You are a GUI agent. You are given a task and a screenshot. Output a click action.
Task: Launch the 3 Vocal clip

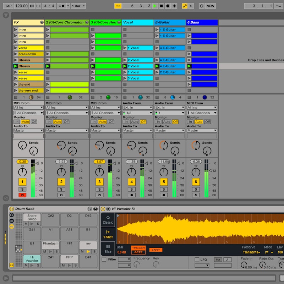pyautogui.click(x=125, y=78)
